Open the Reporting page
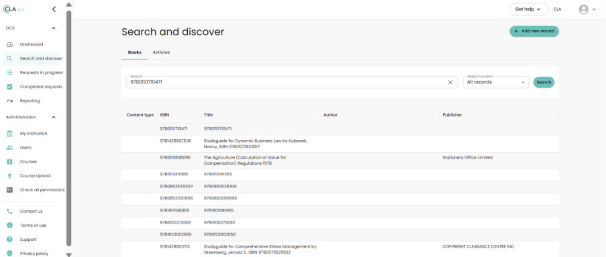Viewport: 606px width, 257px height. coord(30,101)
